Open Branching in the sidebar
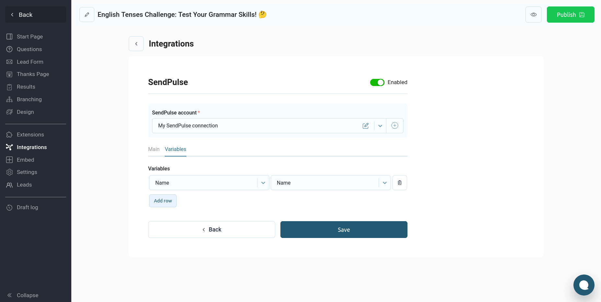The image size is (601, 302). (29, 99)
